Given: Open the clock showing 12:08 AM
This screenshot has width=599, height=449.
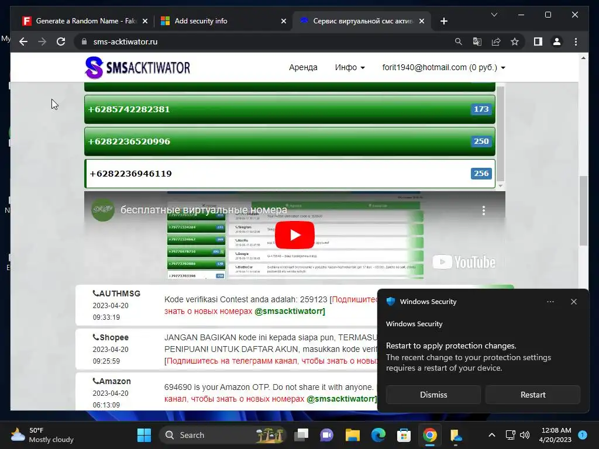Looking at the screenshot, I should (556, 435).
